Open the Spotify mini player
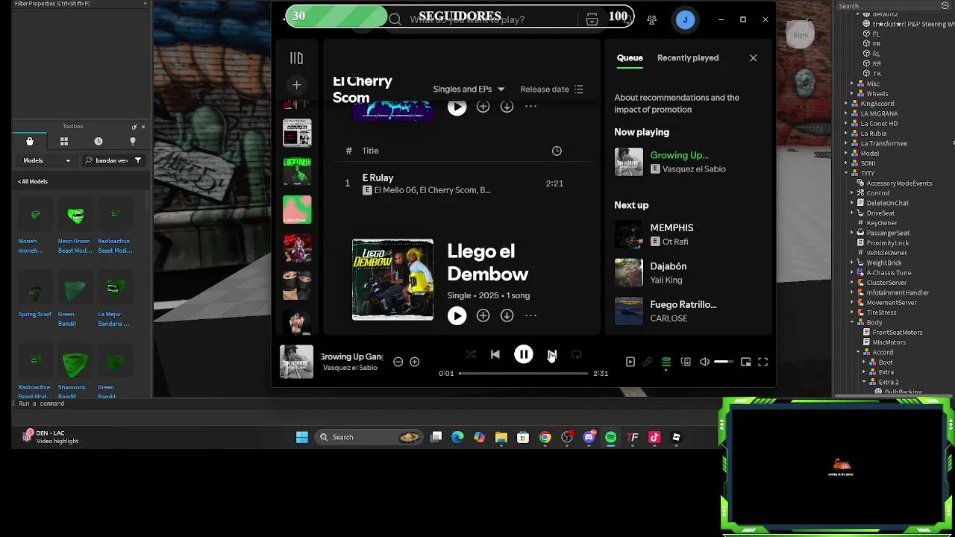Screen dimensions: 955x537 (745, 362)
